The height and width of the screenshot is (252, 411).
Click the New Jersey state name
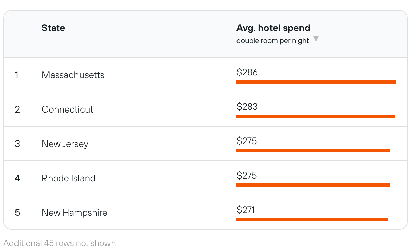tap(65, 144)
